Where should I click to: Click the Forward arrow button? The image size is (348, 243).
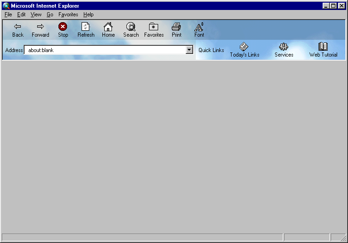pos(40,30)
